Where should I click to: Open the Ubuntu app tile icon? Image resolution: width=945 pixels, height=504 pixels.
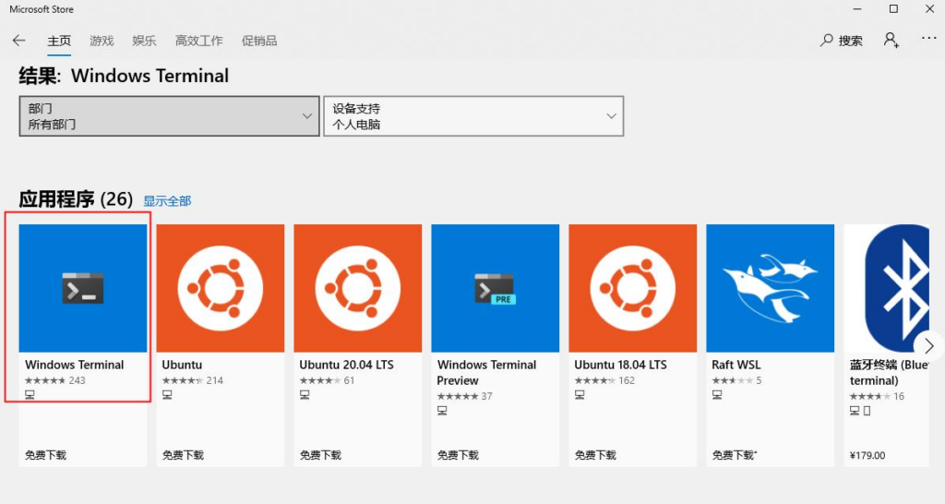(220, 288)
